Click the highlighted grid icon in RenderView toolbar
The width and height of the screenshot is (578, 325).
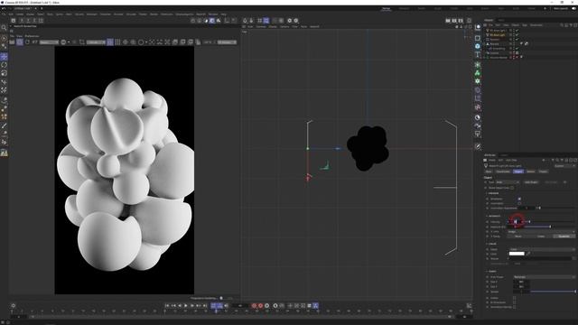[x=110, y=42]
